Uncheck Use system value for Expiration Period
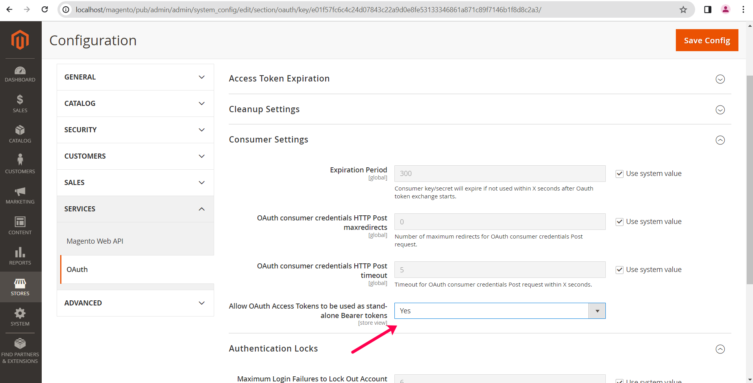 point(620,174)
